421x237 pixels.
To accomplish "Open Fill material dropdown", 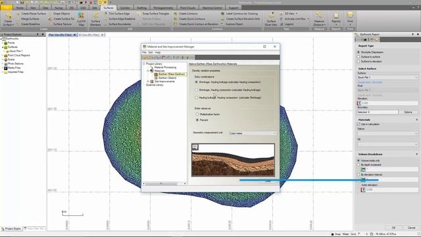I will click(387, 144).
